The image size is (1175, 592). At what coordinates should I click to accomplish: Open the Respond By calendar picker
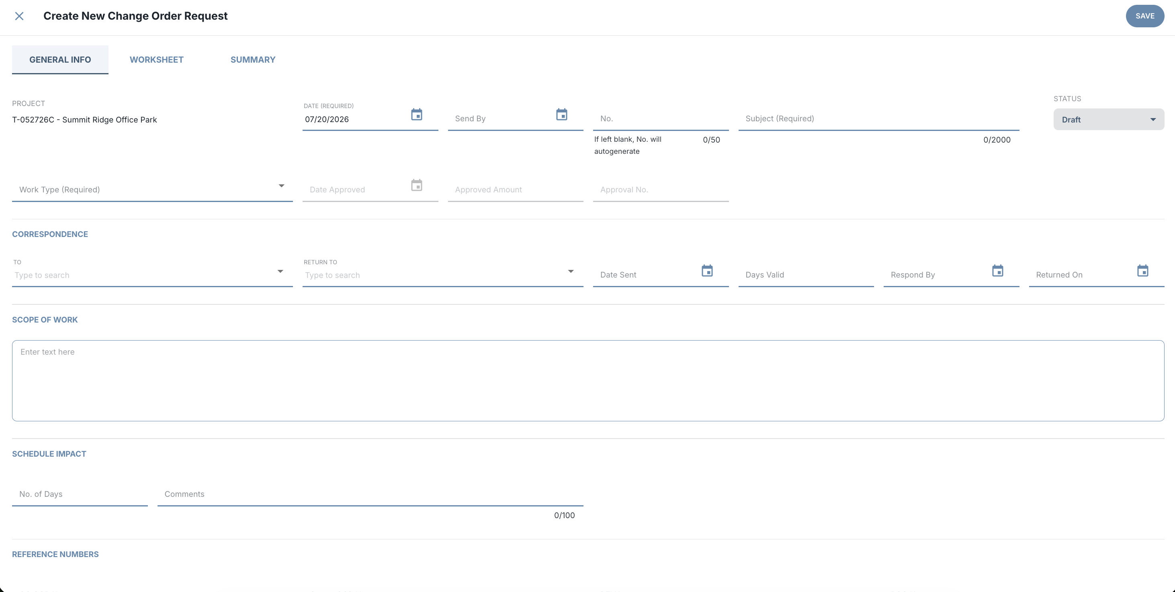pos(997,271)
